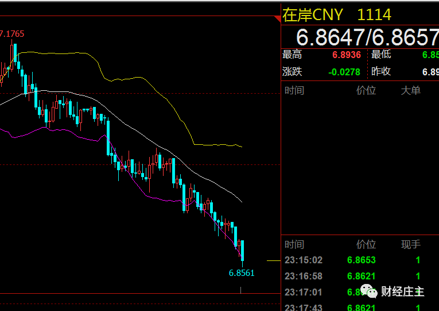Click the red corner triangle marker on chart

coord(278,19)
